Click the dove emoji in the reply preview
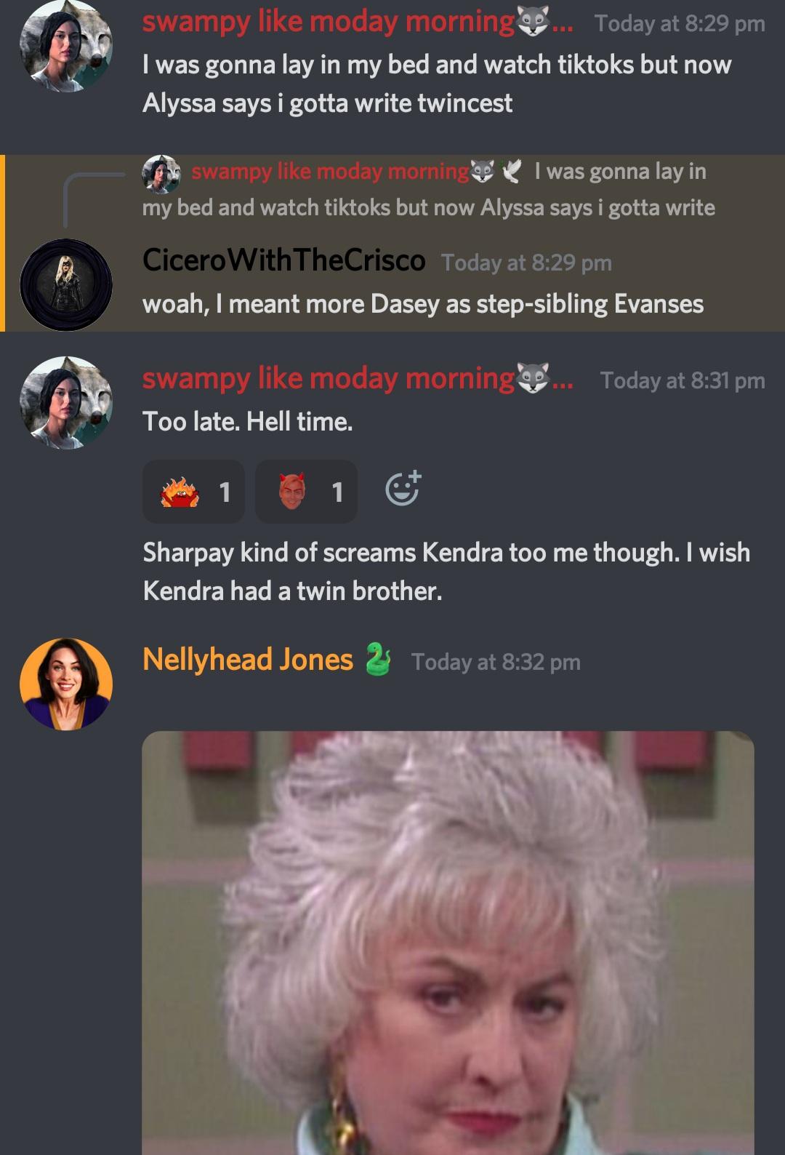The width and height of the screenshot is (785, 1155). click(512, 172)
